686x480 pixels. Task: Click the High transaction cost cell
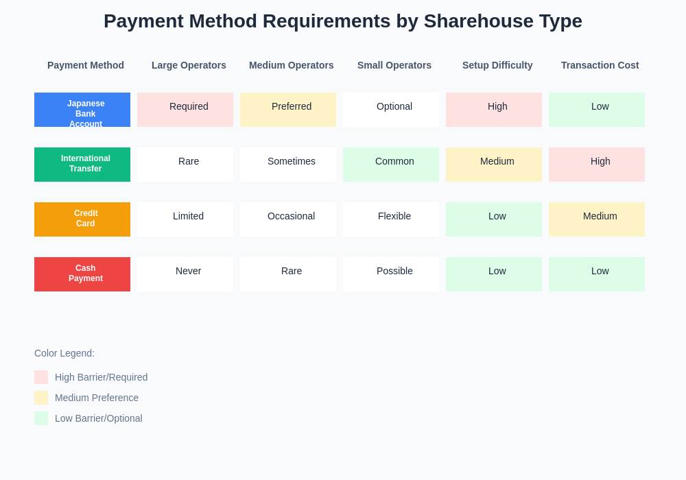pos(597,164)
